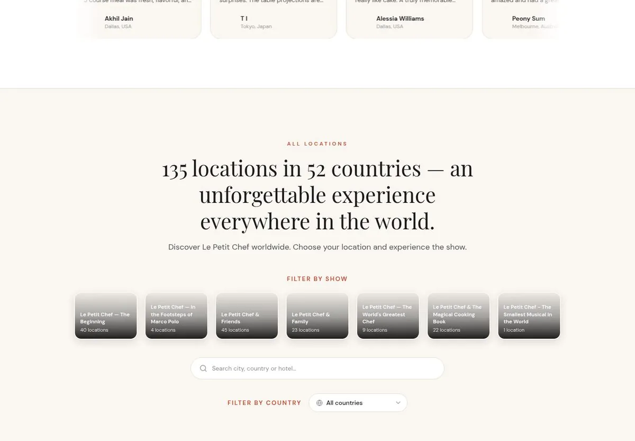Image resolution: width=635 pixels, height=441 pixels.
Task: Select The World's Greatest Chef show card
Action: pyautogui.click(x=388, y=316)
